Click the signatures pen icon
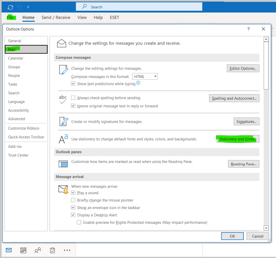 point(63,122)
